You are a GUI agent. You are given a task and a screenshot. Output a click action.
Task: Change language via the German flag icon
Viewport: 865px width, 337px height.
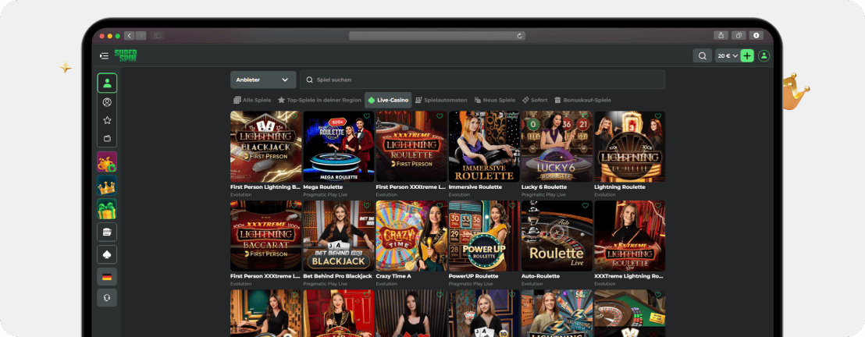click(107, 277)
